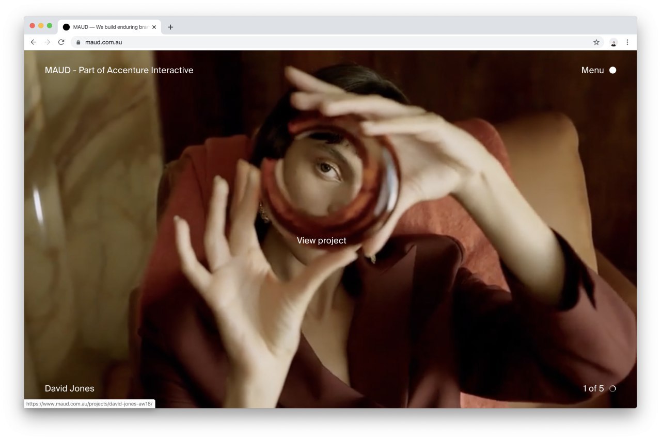Click the MAUD tab favicon circle

point(66,27)
